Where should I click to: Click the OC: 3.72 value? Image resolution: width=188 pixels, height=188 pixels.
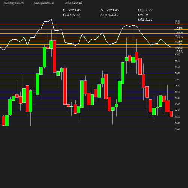(145, 10)
